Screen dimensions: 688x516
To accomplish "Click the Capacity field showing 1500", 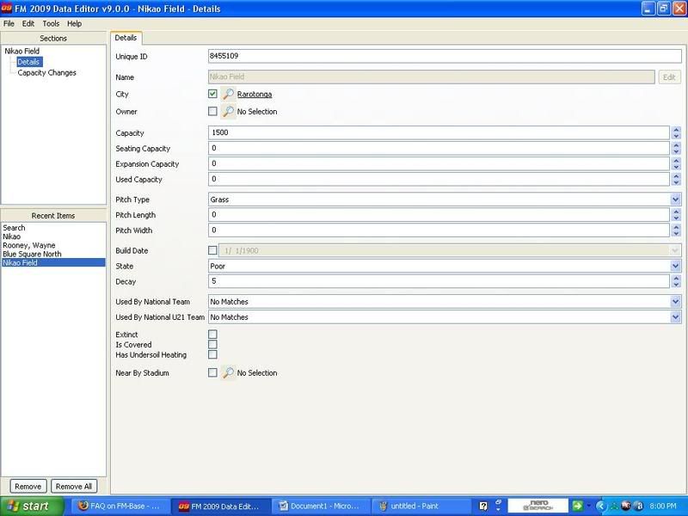I will [439, 132].
